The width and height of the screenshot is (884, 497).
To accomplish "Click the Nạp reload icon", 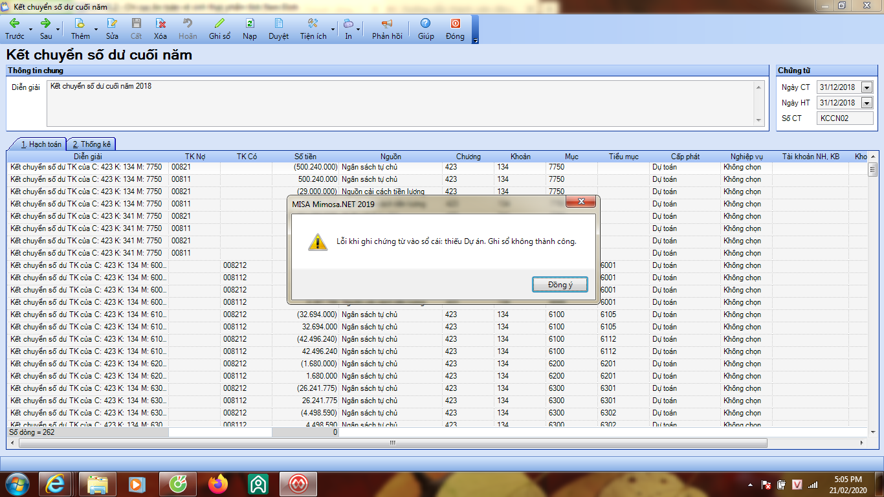I will pyautogui.click(x=250, y=23).
